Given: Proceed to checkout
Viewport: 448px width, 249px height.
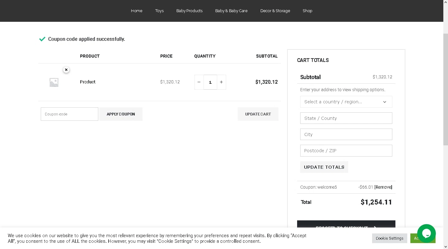Looking at the screenshot, I should 346,225.
